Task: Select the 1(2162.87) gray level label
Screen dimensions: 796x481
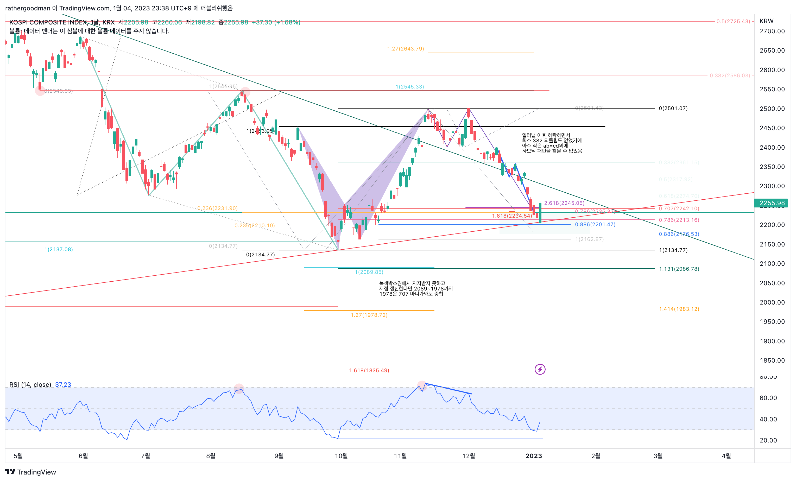Action: tap(589, 239)
